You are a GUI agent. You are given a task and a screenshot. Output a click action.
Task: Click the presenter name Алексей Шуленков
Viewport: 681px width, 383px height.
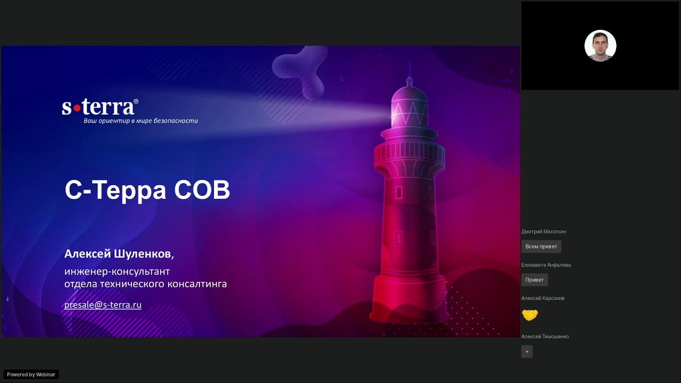coord(119,254)
